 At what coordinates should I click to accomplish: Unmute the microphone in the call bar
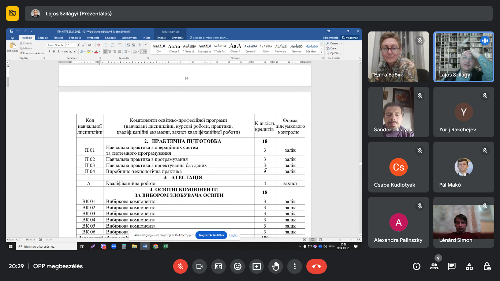pos(180,266)
